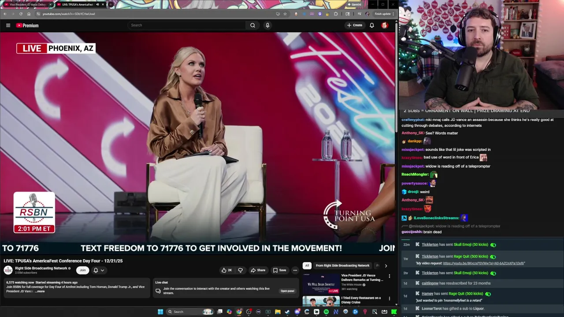Click the Join membership button
The image size is (564, 317).
click(82, 270)
